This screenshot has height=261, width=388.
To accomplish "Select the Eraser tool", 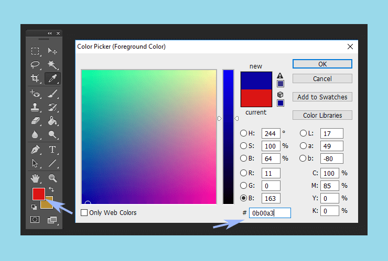I will point(35,121).
